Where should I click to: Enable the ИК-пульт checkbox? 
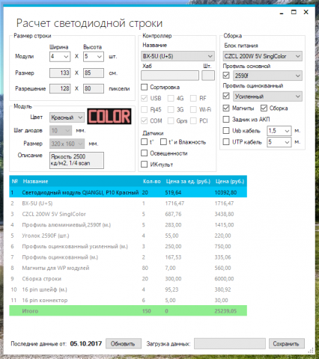click(x=145, y=164)
